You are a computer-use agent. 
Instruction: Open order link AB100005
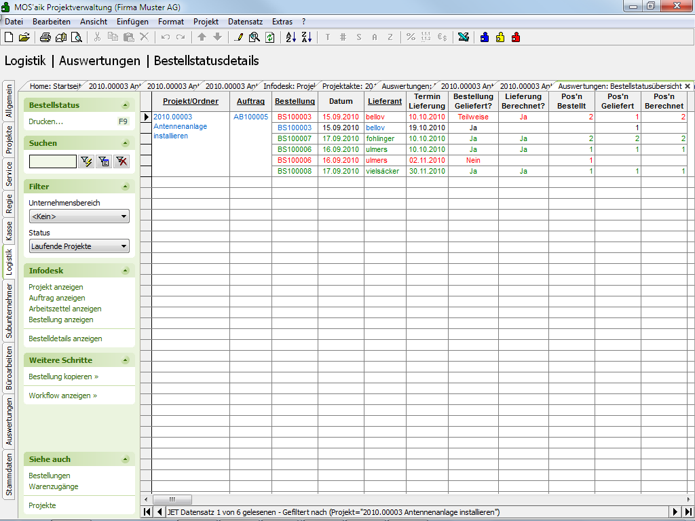[251, 117]
